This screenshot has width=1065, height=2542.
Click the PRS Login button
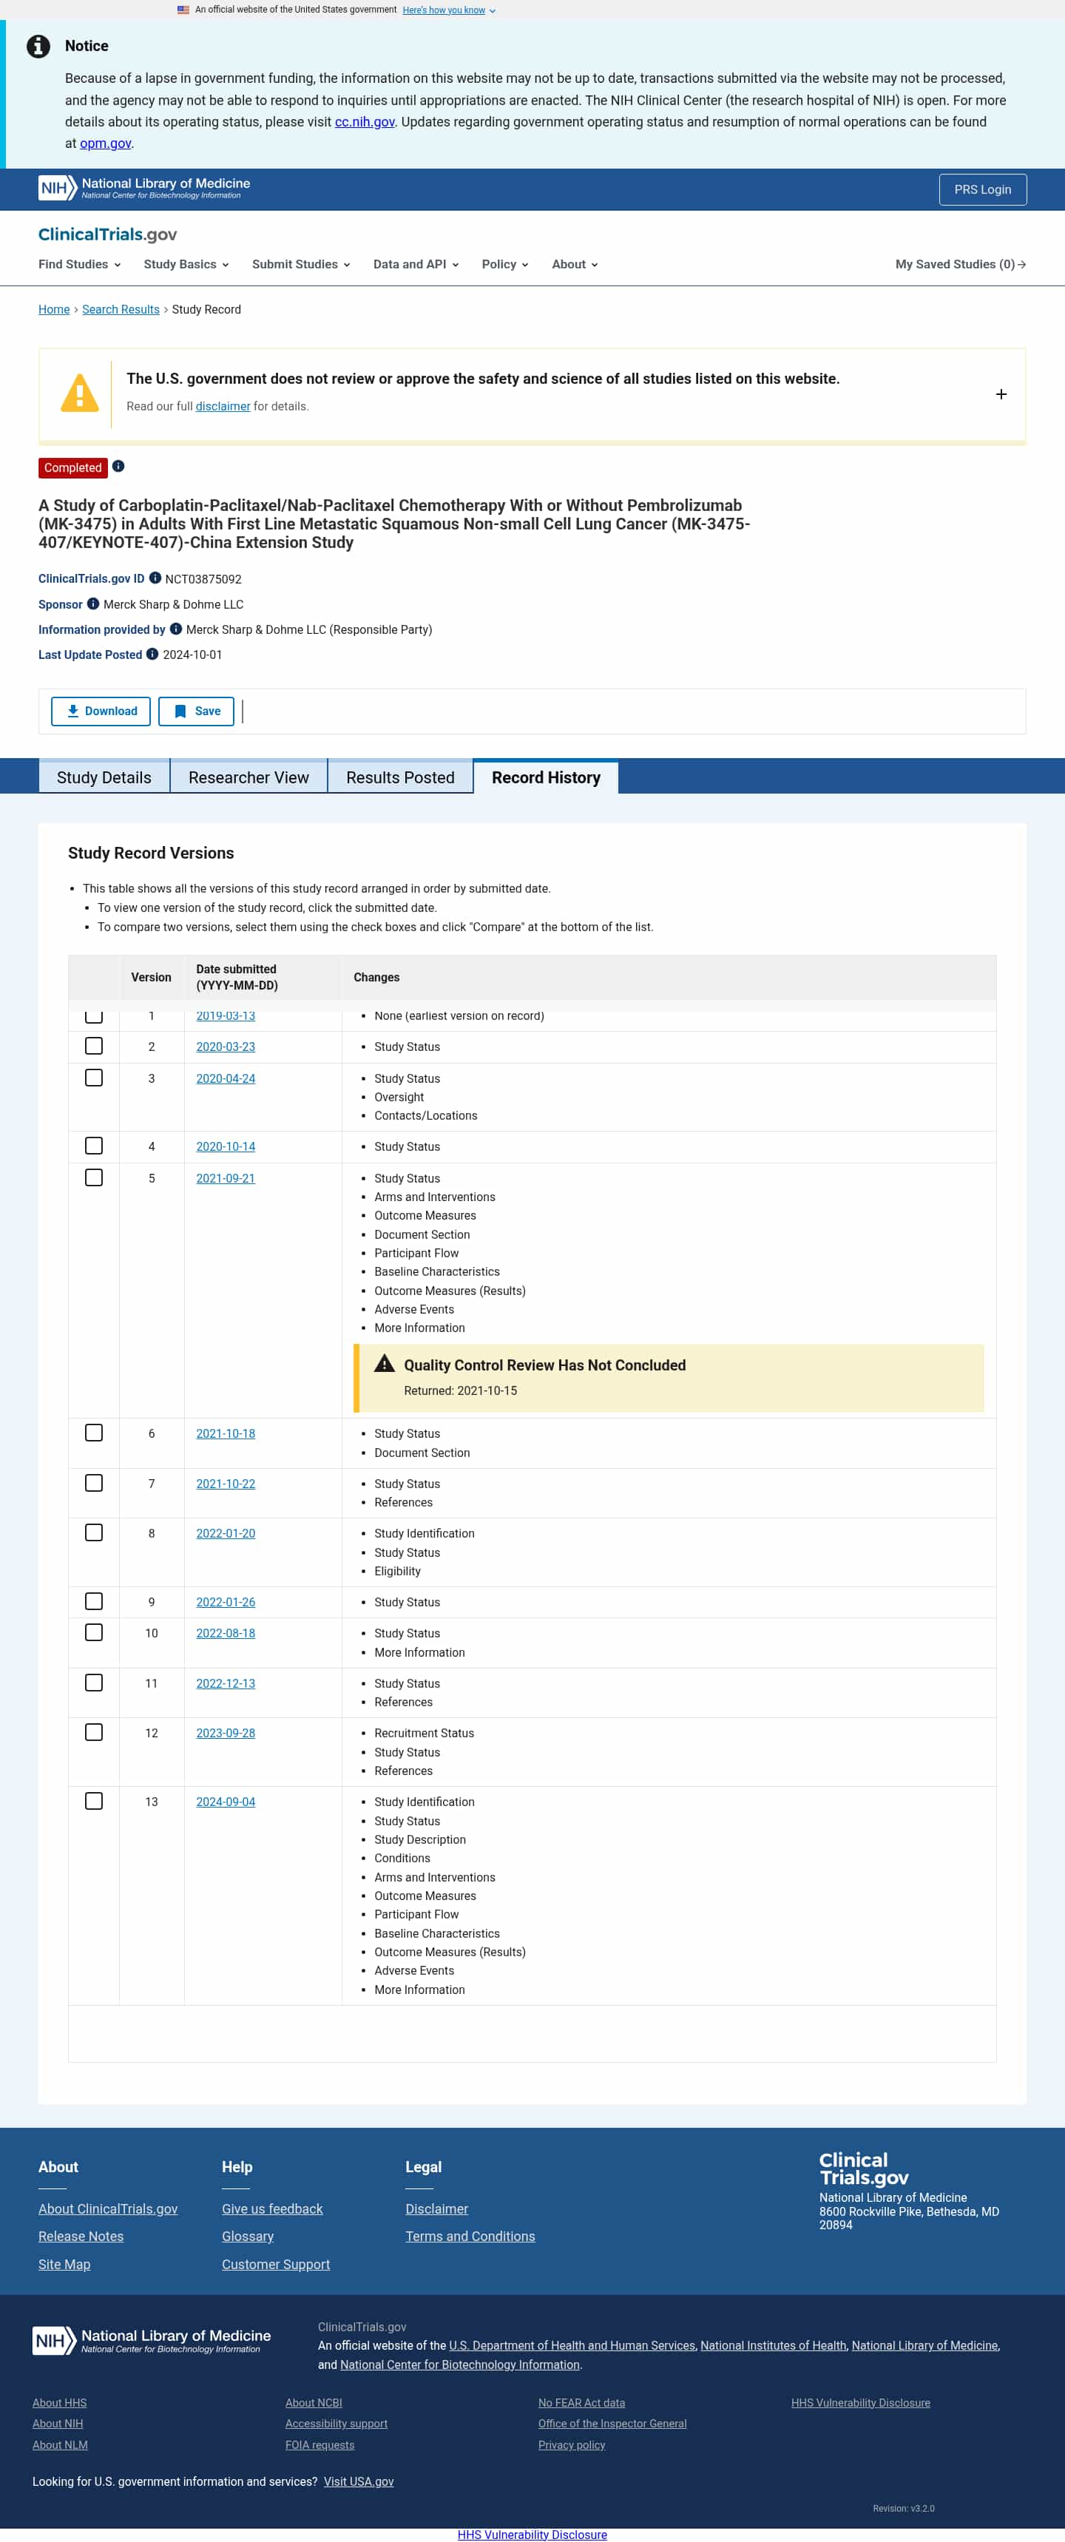(x=981, y=189)
